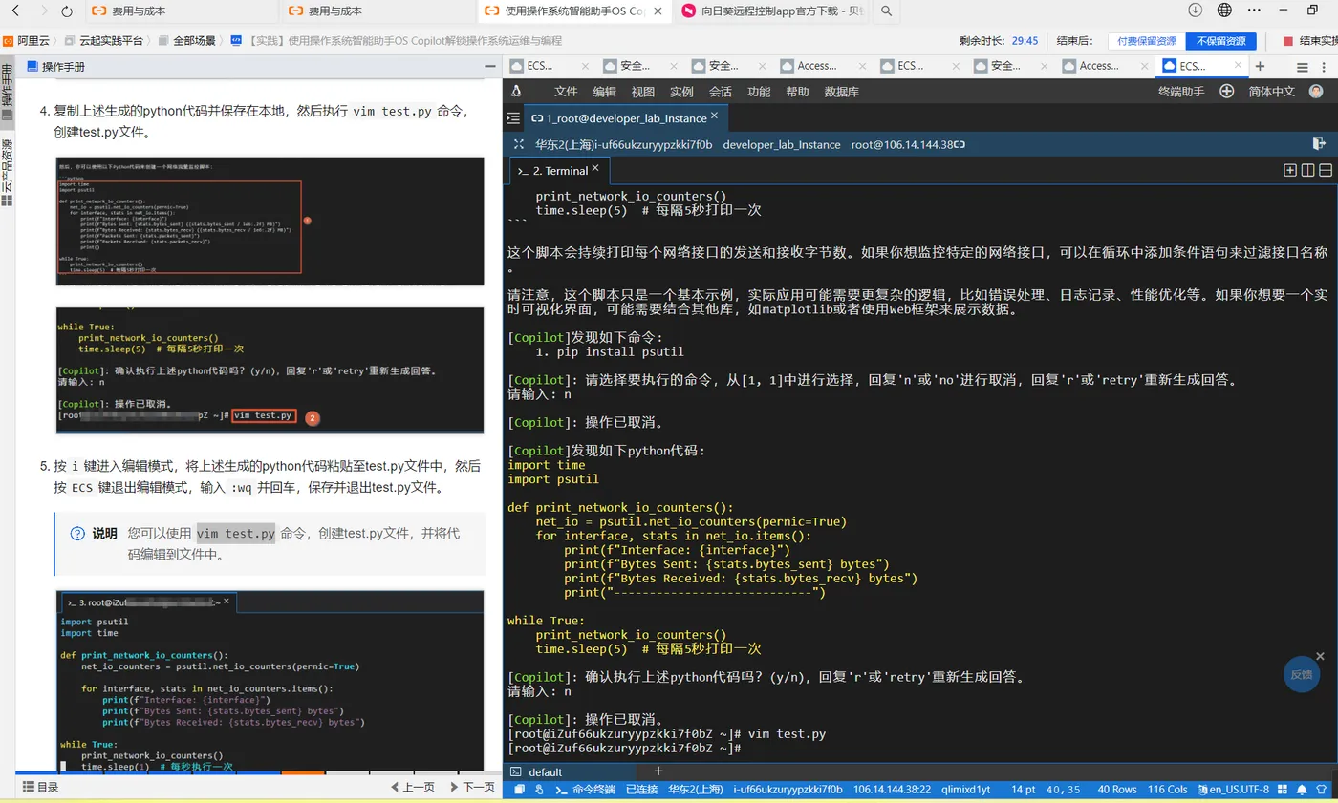Click the 终端助手 button
The width and height of the screenshot is (1338, 803).
1181,92
